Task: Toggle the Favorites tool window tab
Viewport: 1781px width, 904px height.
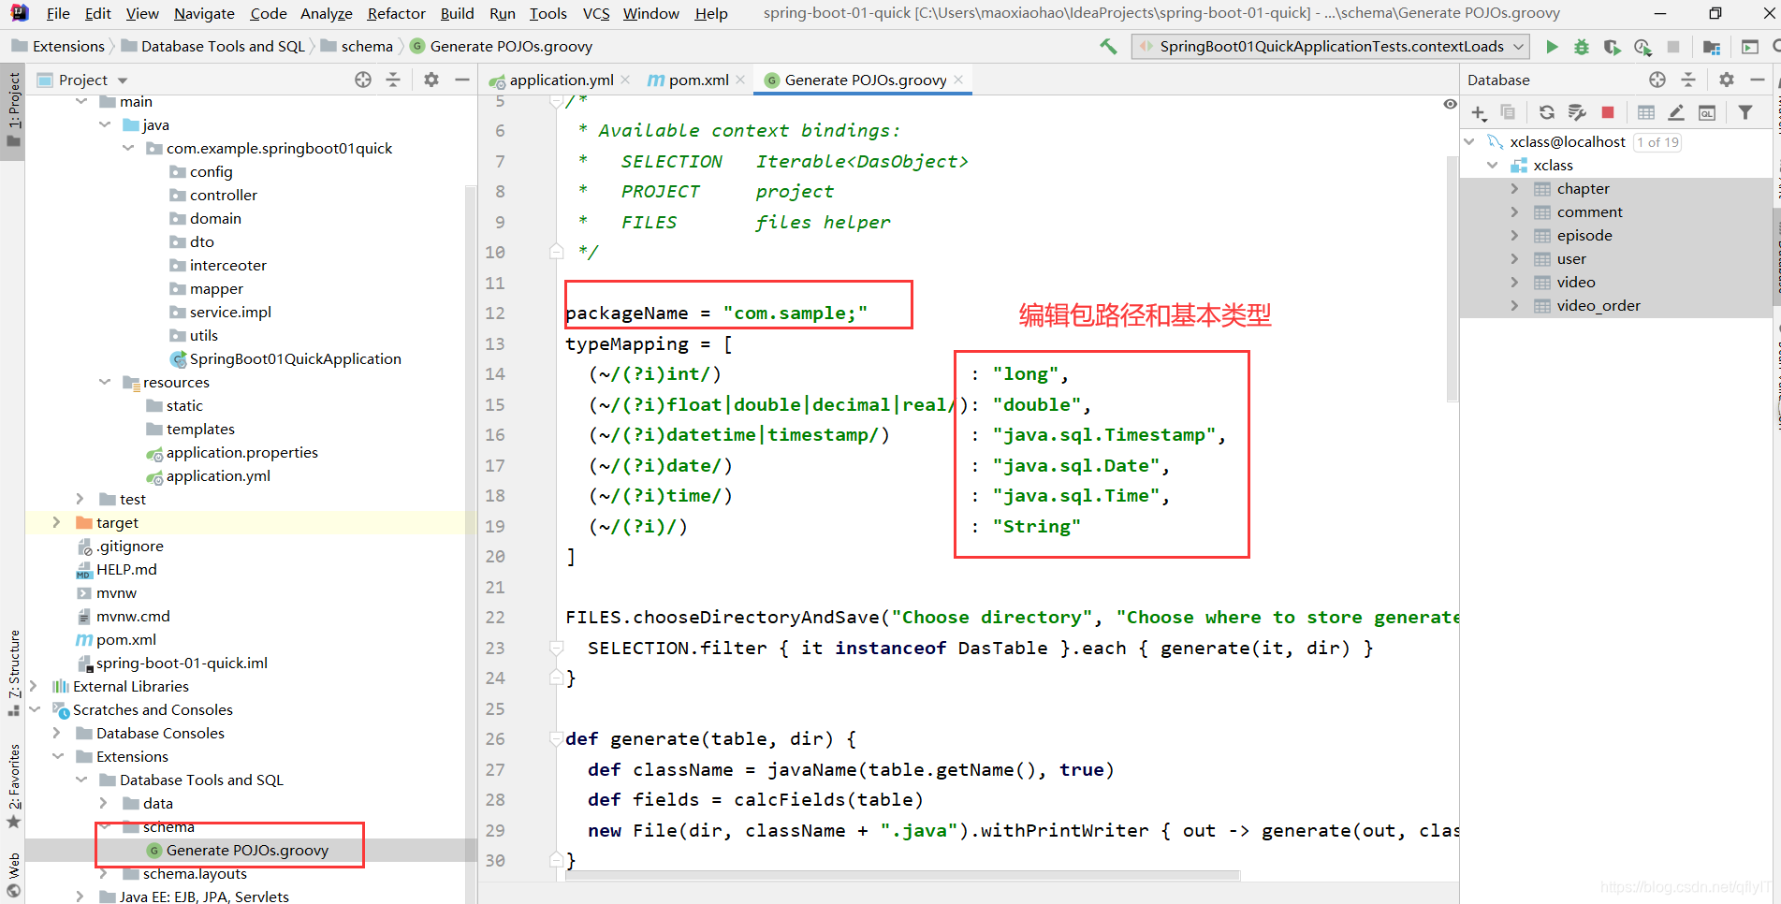Action: (x=13, y=787)
